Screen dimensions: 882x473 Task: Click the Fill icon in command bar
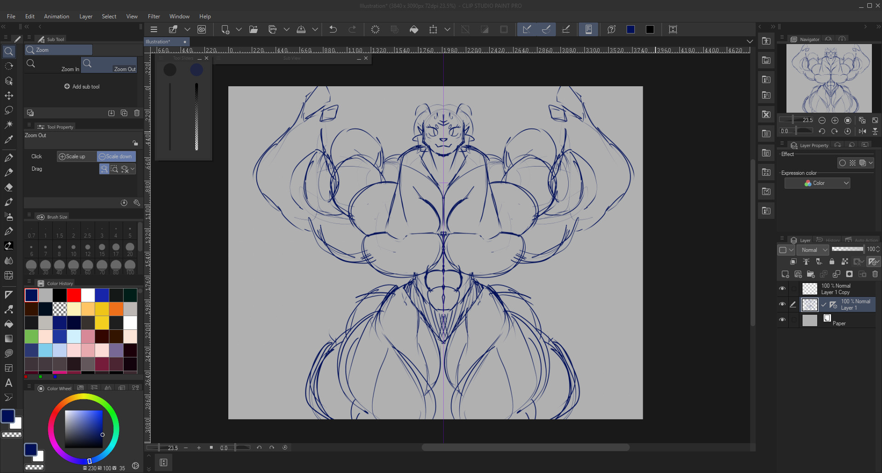pyautogui.click(x=414, y=29)
